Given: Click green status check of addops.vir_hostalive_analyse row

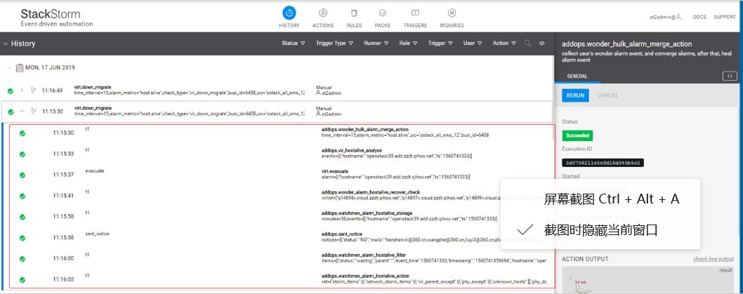Looking at the screenshot, I should [x=22, y=154].
